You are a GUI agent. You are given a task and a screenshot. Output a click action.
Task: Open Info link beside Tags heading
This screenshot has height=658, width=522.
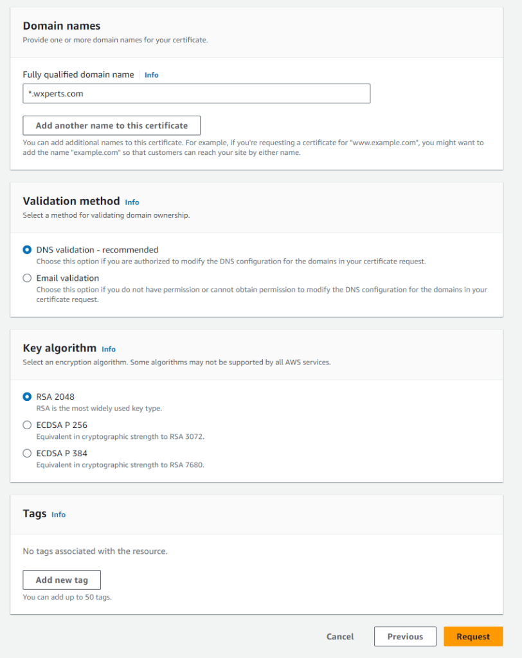[x=59, y=515]
